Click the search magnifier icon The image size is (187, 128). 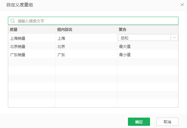tap(13, 21)
